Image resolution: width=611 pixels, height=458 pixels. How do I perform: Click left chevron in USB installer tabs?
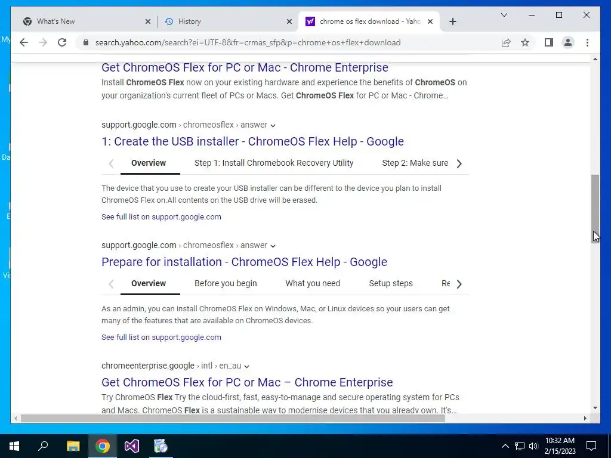point(111,163)
